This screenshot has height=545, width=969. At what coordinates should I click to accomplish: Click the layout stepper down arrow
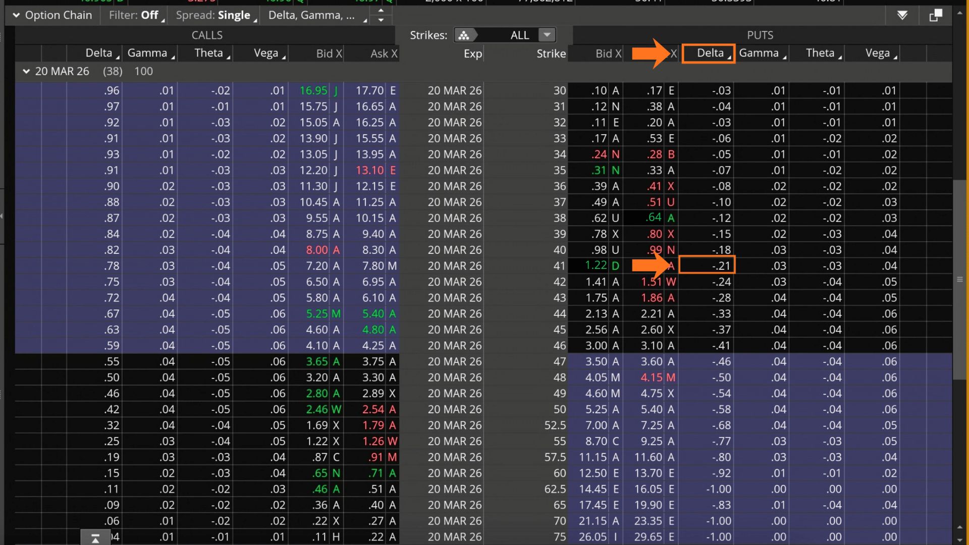coord(381,20)
